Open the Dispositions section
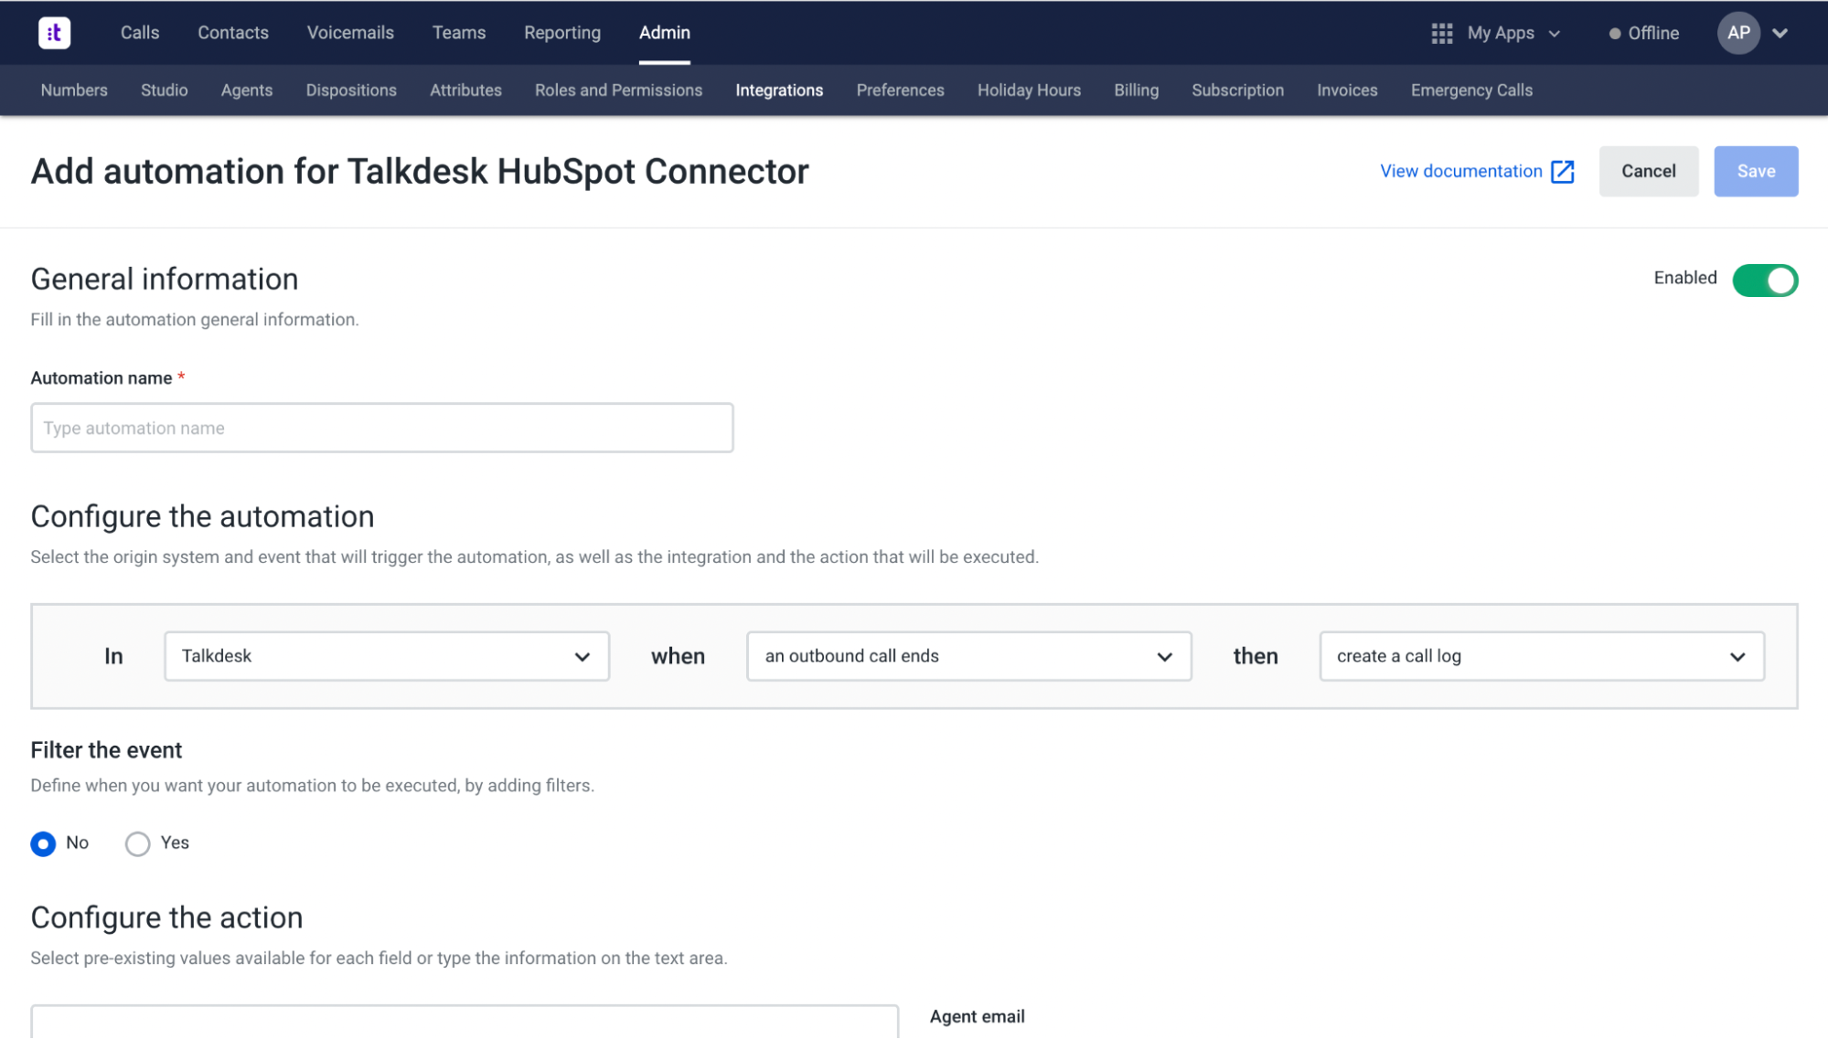1828x1039 pixels. coord(351,90)
